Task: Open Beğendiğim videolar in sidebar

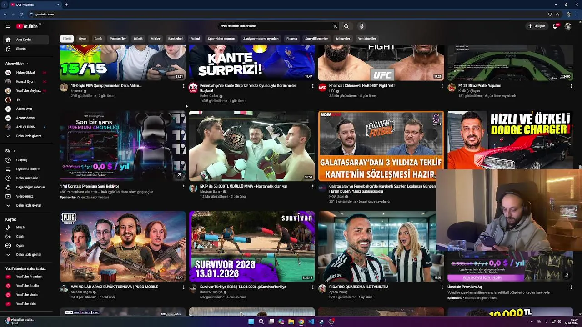Action: click(x=25, y=187)
